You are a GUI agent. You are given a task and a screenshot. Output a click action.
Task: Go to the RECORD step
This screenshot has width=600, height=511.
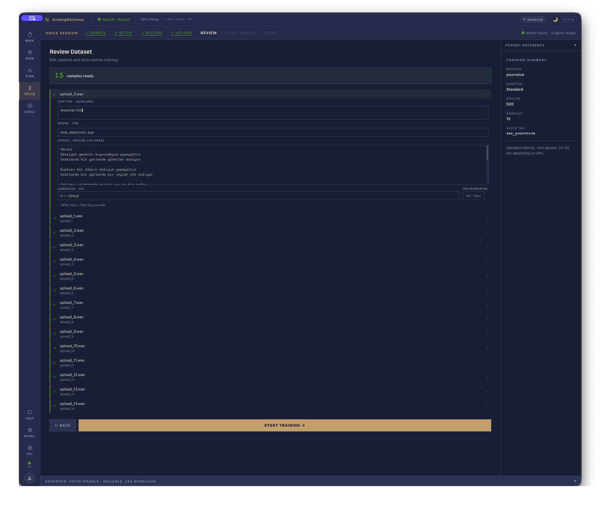click(151, 33)
